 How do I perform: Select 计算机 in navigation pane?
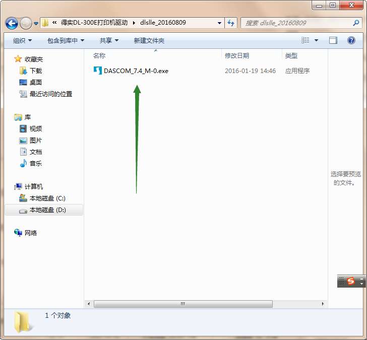[x=34, y=186]
